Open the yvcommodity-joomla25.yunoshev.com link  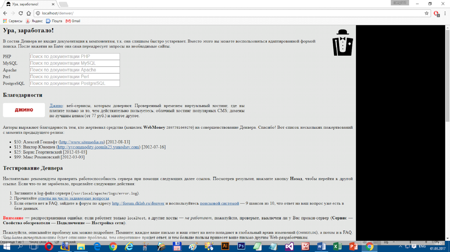point(98,147)
